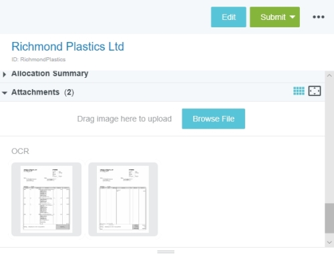This screenshot has height=255, width=334.
Task: Click the scrollbar up arrow
Action: pos(329,75)
